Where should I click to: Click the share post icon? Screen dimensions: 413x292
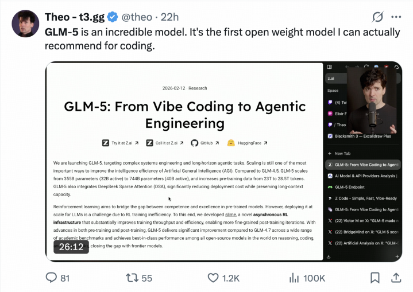point(396,278)
